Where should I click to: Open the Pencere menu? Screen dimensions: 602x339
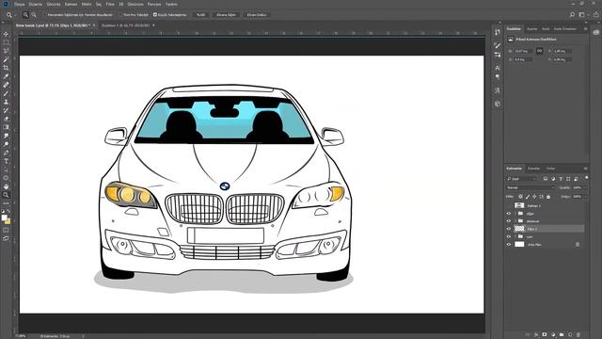click(154, 4)
